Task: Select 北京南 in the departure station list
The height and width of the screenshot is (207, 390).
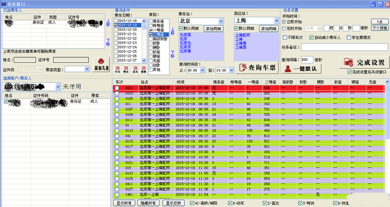Action: pos(185,51)
